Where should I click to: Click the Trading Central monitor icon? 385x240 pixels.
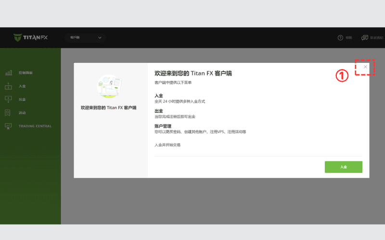(8, 126)
